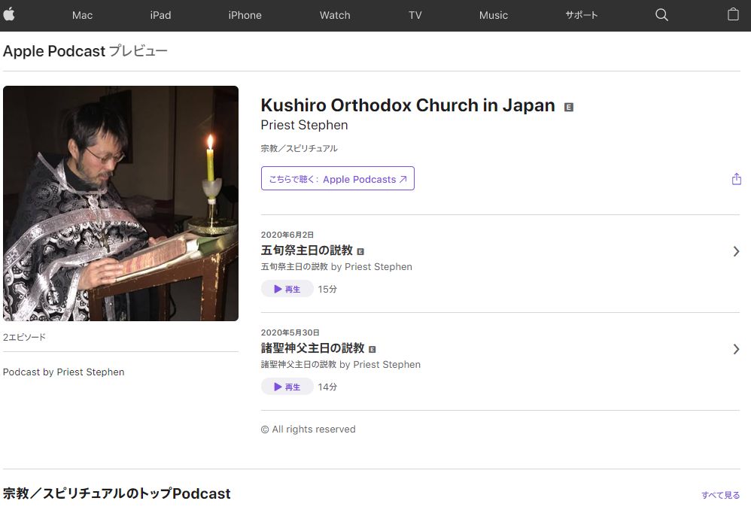Open the TV menu
The height and width of the screenshot is (513, 751).
(415, 15)
